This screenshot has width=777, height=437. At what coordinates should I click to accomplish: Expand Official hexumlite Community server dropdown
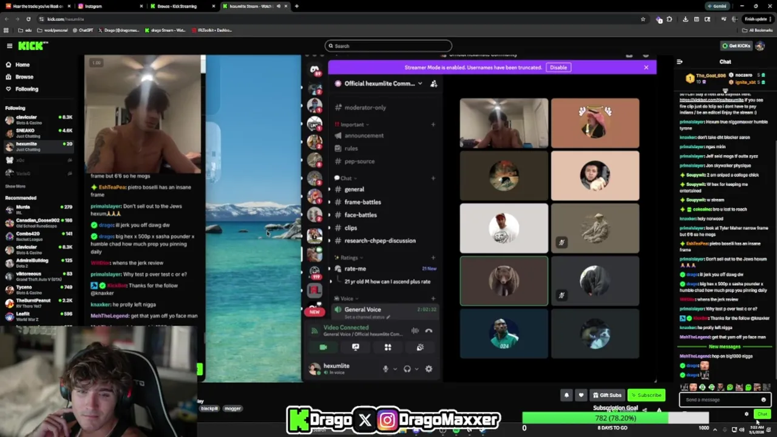point(419,83)
